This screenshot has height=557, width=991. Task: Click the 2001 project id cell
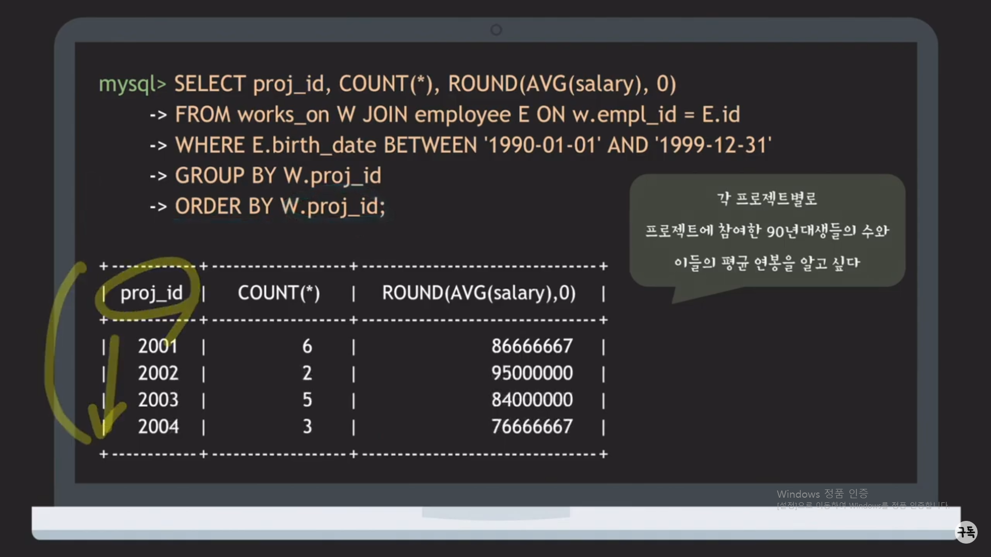pos(157,346)
